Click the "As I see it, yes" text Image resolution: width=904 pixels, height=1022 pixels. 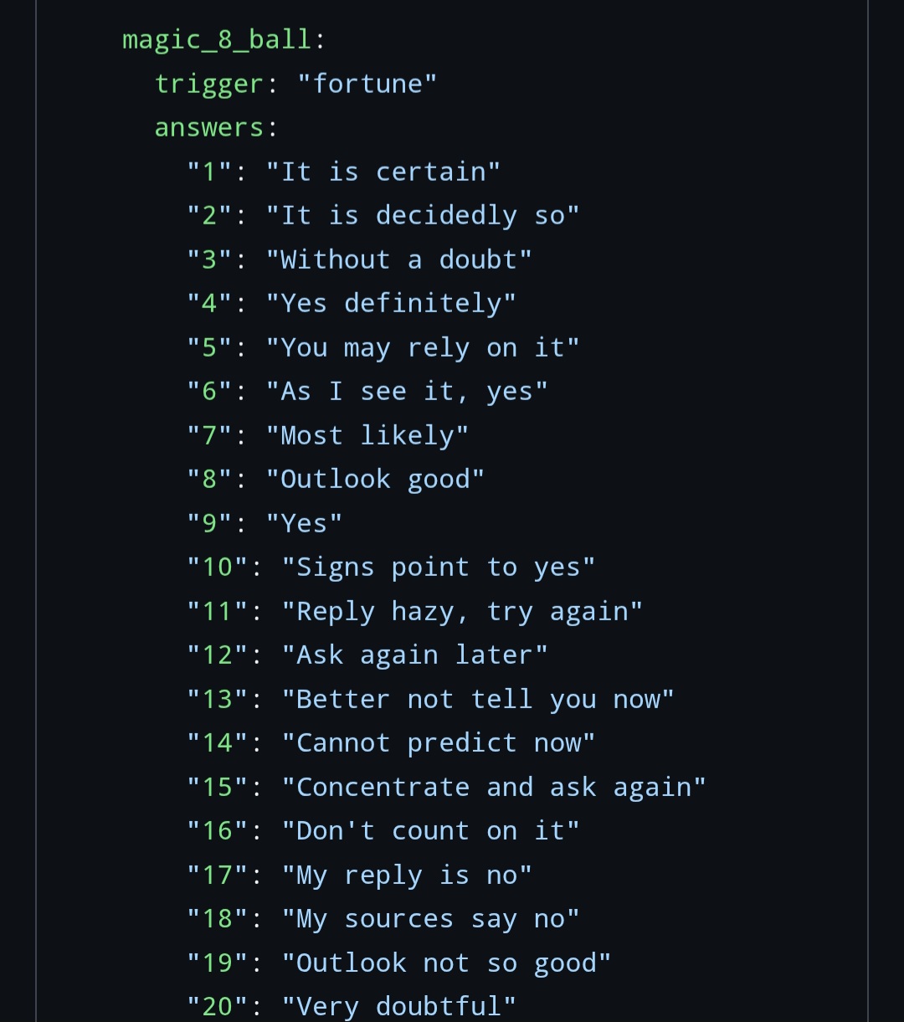click(x=407, y=392)
